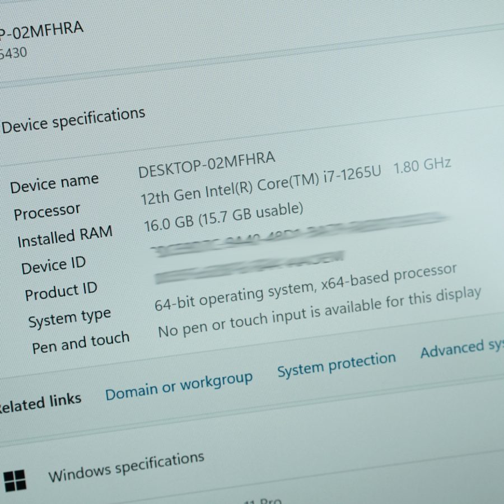The width and height of the screenshot is (504, 504).
Task: Click the Installed RAM label
Action: (x=65, y=236)
